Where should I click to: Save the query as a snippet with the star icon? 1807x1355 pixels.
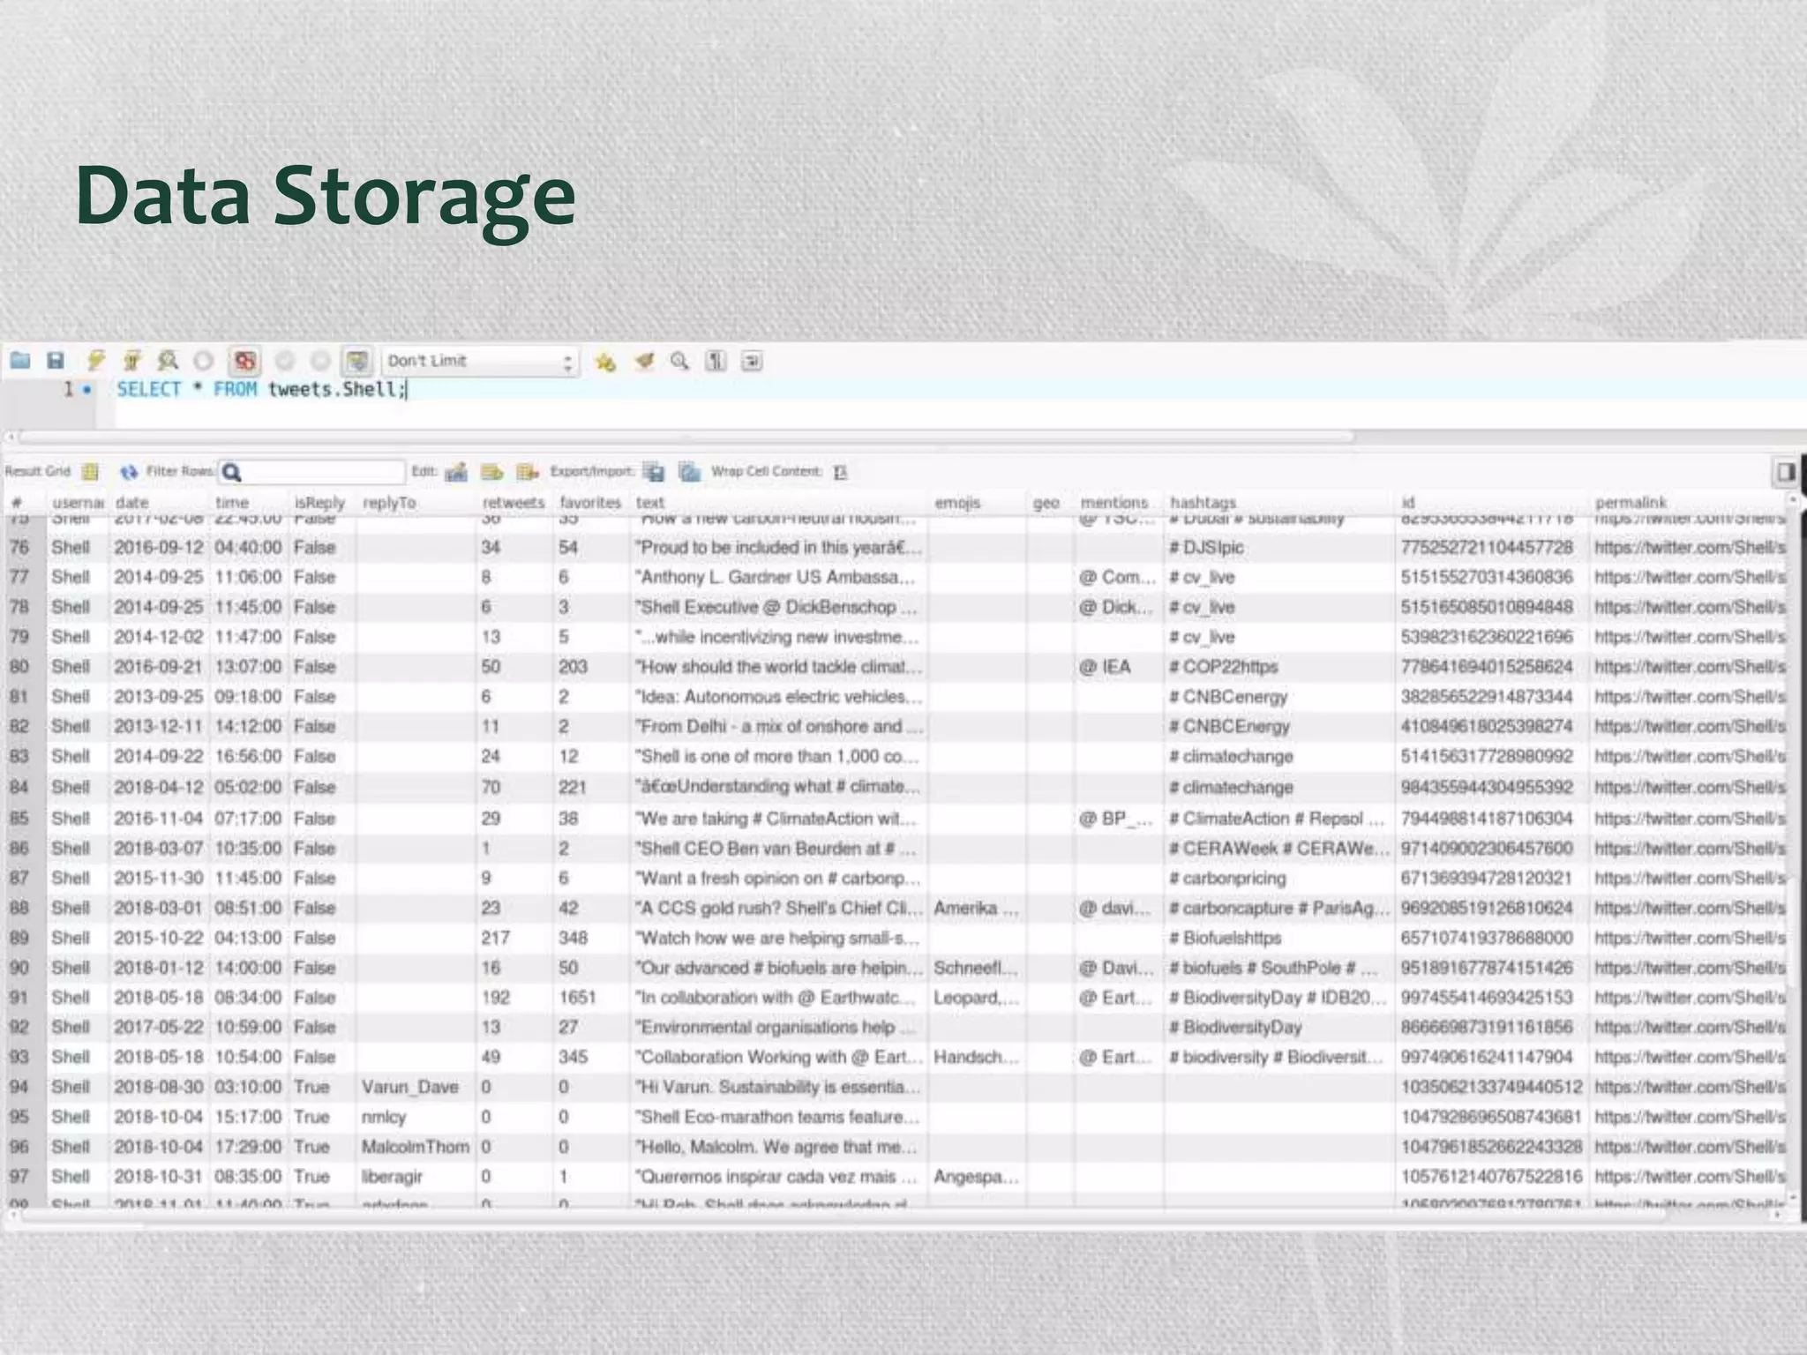(605, 361)
